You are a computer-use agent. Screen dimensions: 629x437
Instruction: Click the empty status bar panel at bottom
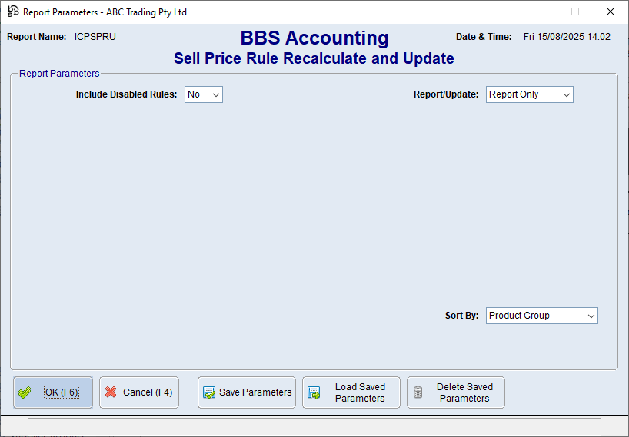pos(314,427)
